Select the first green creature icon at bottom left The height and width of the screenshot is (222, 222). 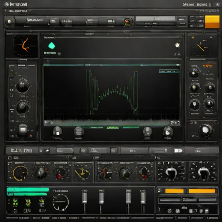pyautogui.click(x=15, y=202)
